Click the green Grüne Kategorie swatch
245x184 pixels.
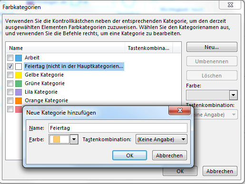tap(19, 84)
